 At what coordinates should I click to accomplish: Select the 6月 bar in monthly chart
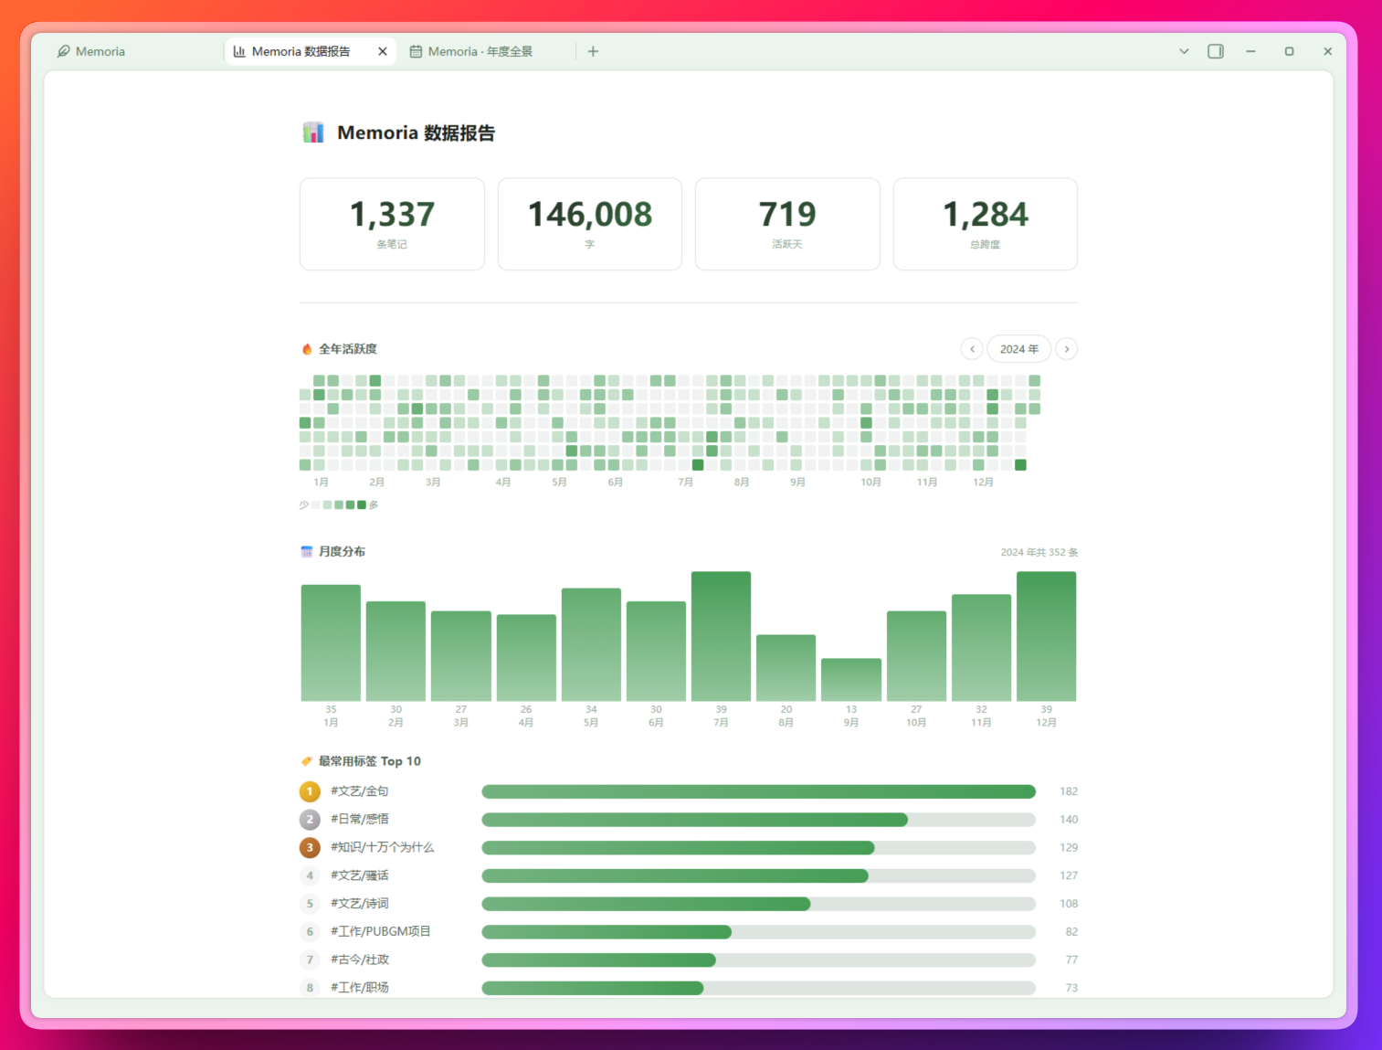click(x=656, y=651)
